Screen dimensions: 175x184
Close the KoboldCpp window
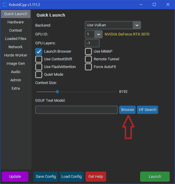click(x=168, y=4)
